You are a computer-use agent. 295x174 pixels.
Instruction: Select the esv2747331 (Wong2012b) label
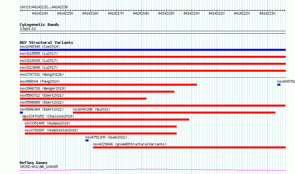click(x=42, y=74)
